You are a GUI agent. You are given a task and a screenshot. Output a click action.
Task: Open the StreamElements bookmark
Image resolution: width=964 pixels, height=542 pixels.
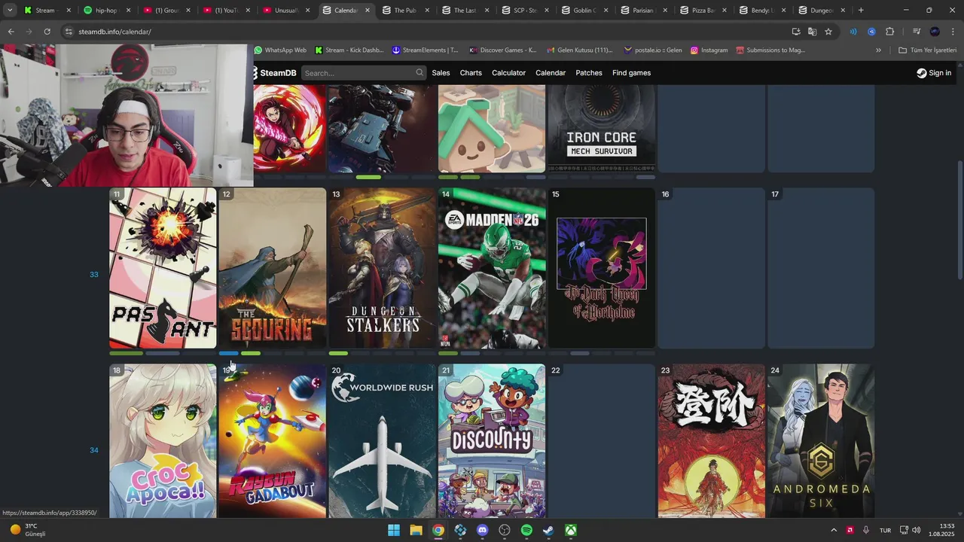425,50
